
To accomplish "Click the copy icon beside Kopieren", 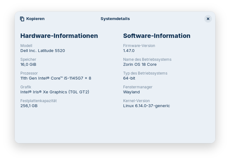I will [22, 19].
